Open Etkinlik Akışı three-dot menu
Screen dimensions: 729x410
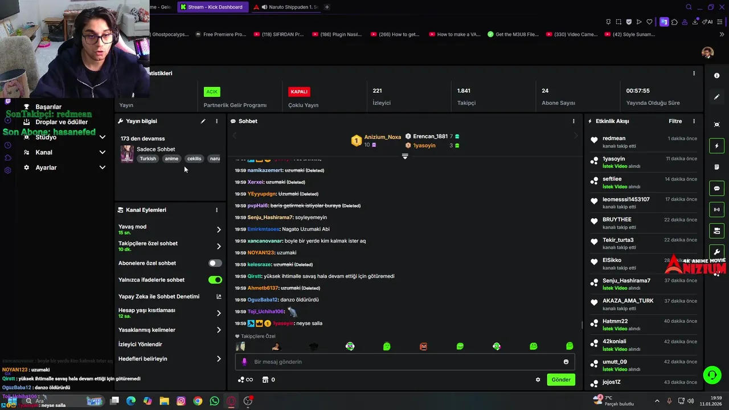[x=694, y=121]
